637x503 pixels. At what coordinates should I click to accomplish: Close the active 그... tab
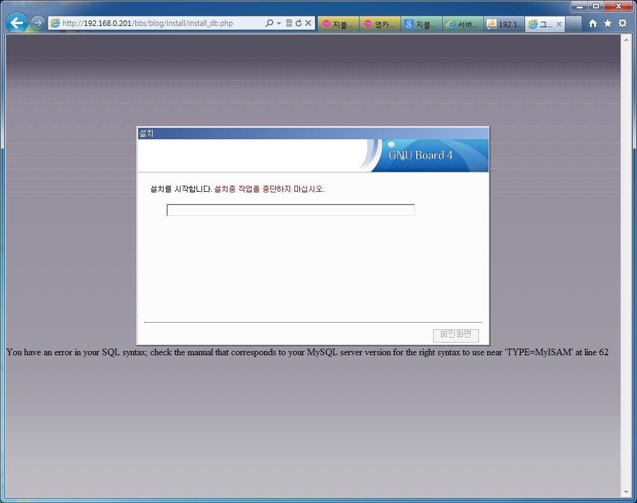tap(559, 24)
